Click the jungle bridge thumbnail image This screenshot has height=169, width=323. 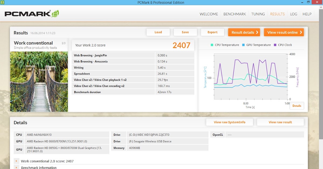click(x=39, y=82)
